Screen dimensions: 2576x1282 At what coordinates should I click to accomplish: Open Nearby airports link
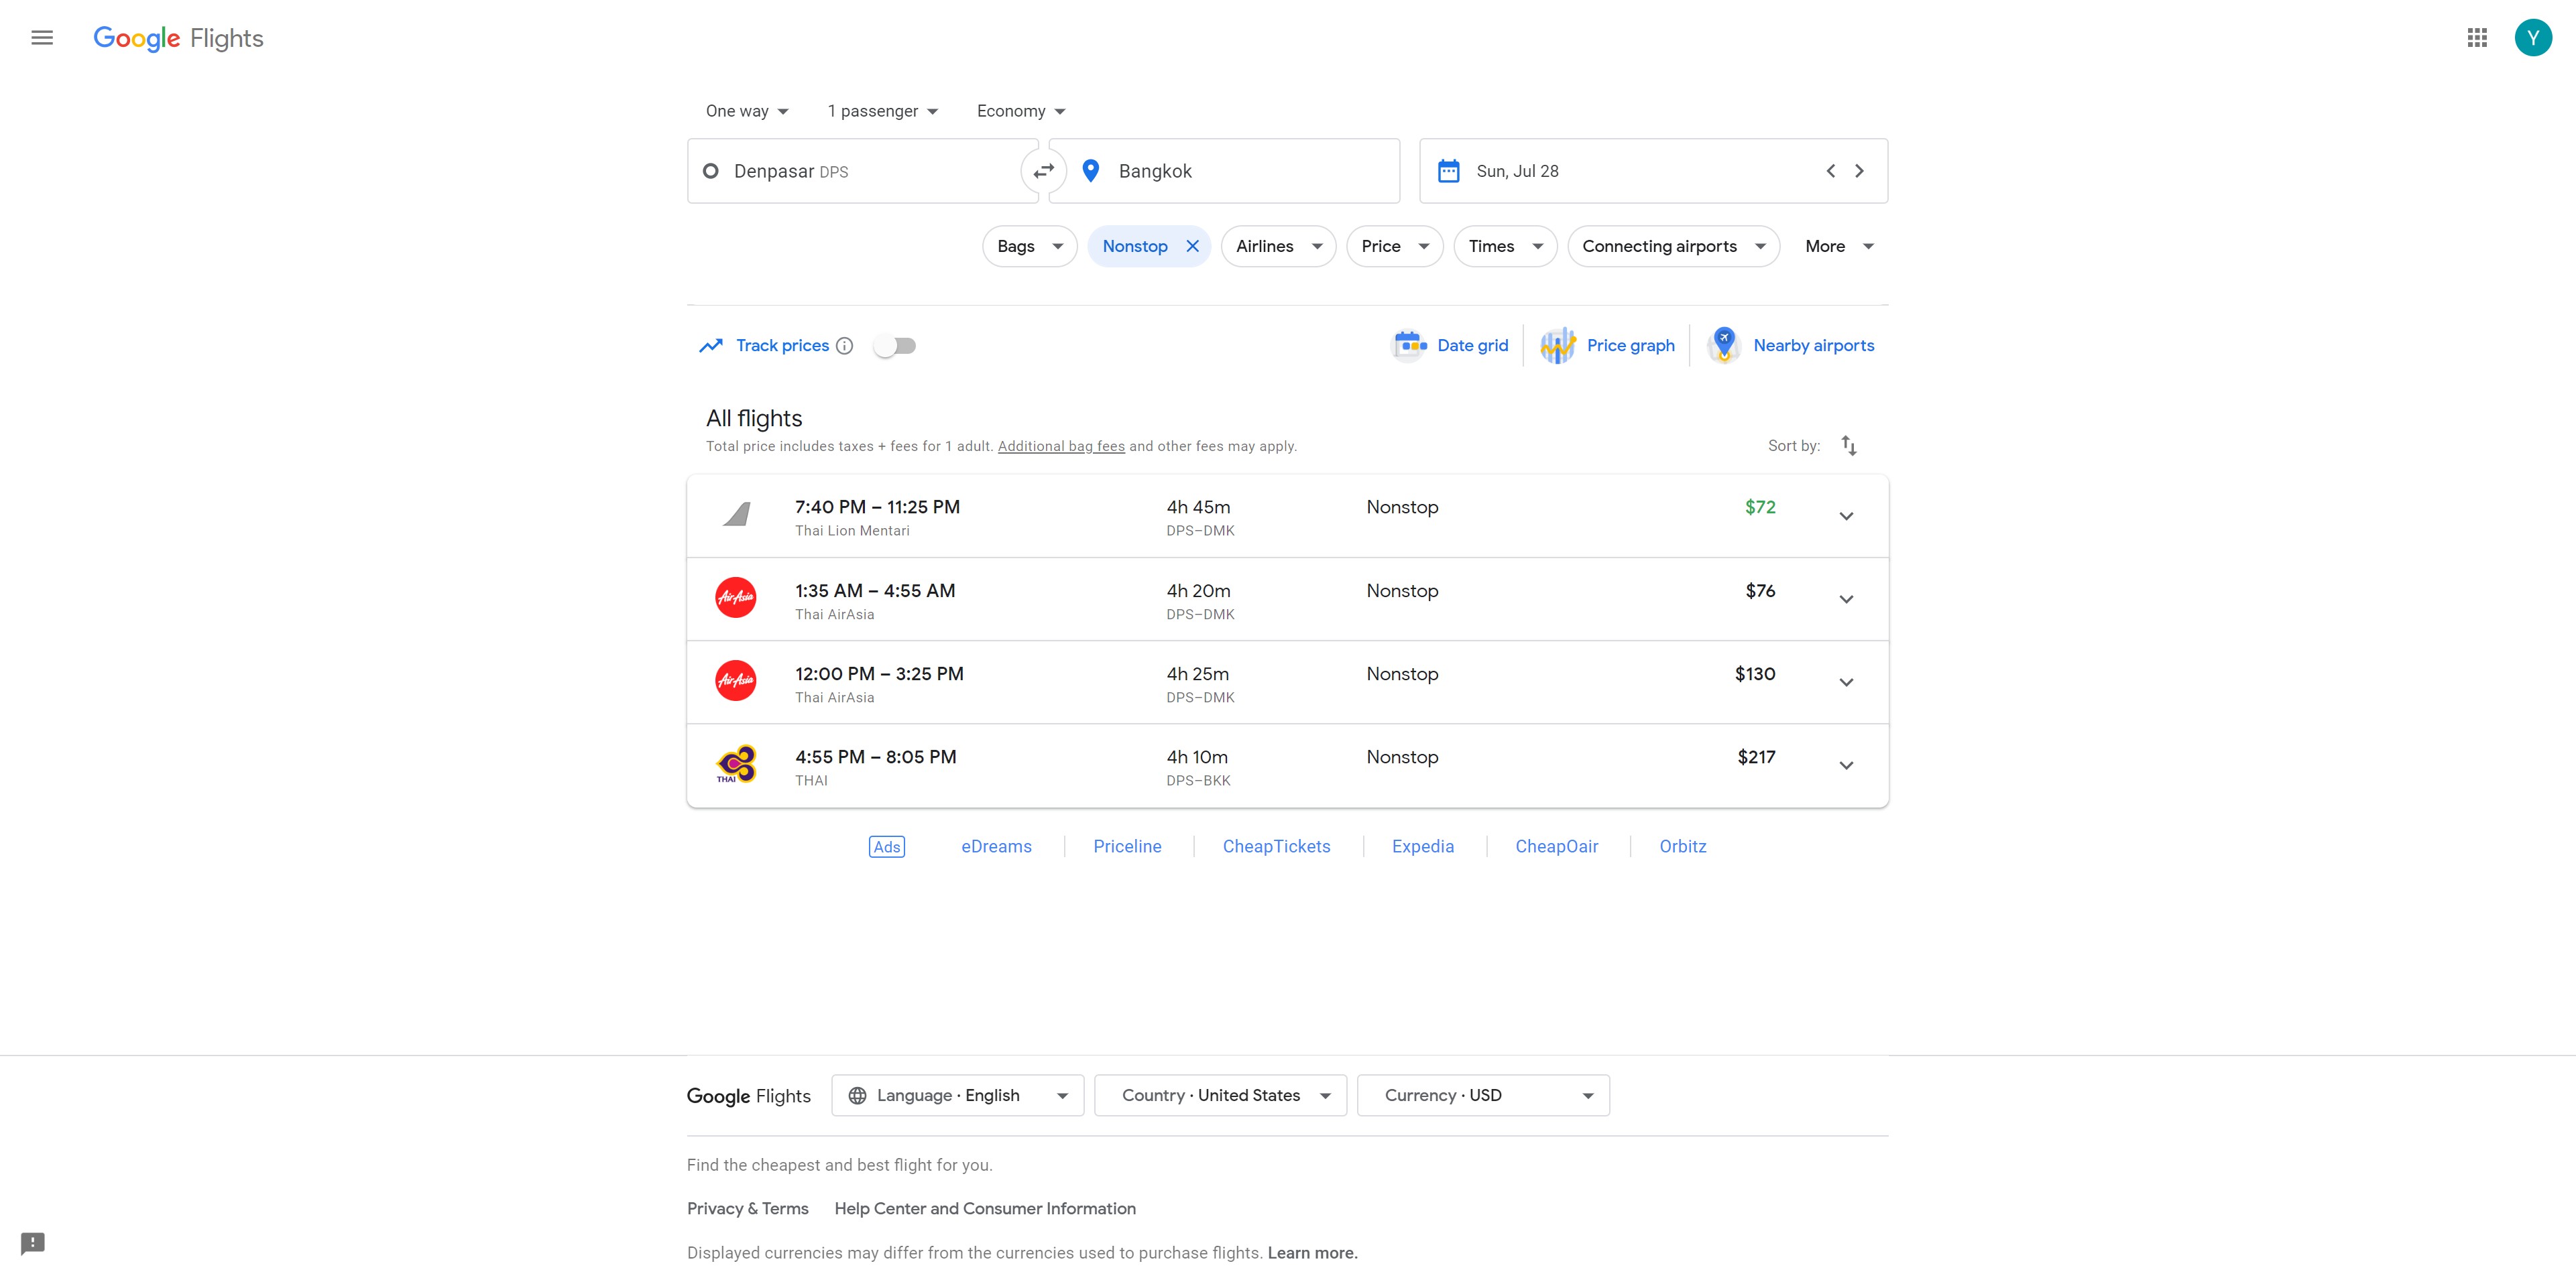[1813, 346]
